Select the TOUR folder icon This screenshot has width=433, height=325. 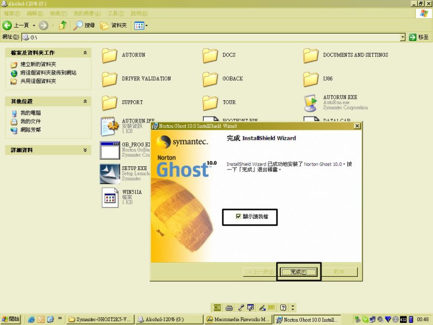point(210,103)
